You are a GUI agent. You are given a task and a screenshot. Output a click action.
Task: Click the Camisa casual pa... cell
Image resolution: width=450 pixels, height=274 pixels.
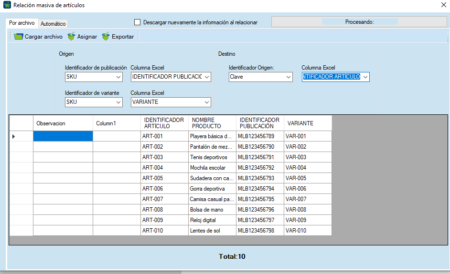pos(213,199)
